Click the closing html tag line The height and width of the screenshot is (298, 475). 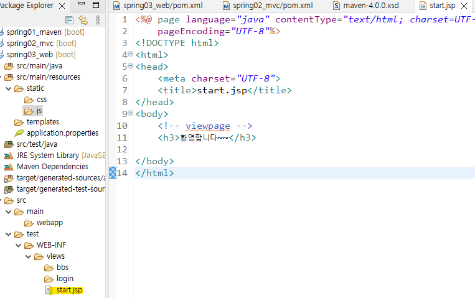tap(154, 173)
